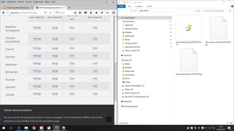Reload the php.net page
The width and height of the screenshot is (234, 131).
51,13
